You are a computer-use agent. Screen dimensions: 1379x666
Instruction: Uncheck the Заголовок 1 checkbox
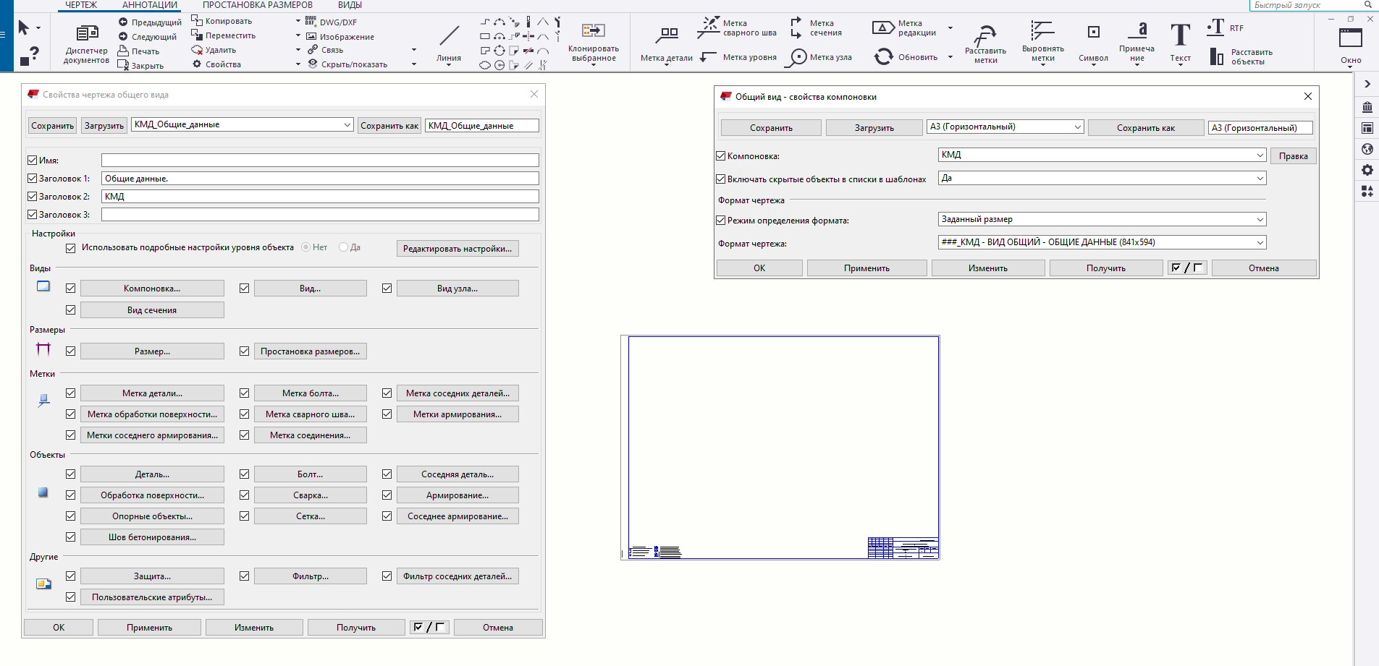point(33,179)
